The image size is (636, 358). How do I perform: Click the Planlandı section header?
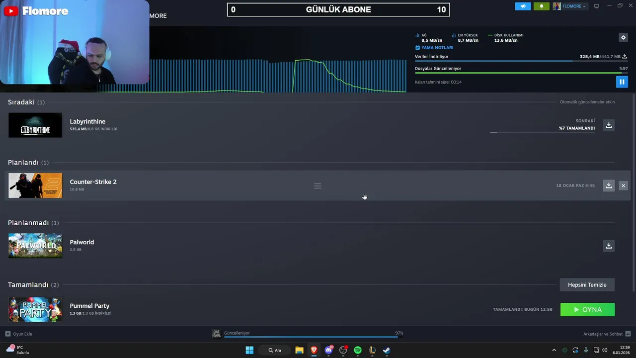point(28,163)
